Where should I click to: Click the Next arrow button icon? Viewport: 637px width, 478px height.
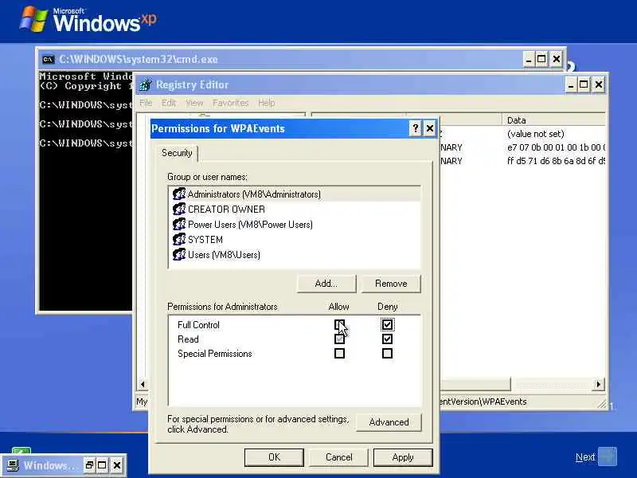[608, 456]
